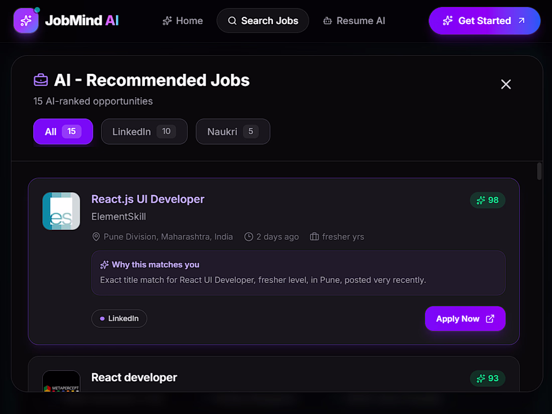
Task: Click the job list scrollbar thumb
Action: [539, 171]
